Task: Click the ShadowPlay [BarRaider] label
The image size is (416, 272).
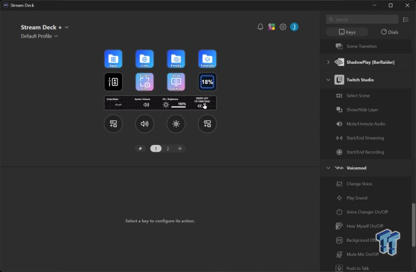Action: coord(370,62)
